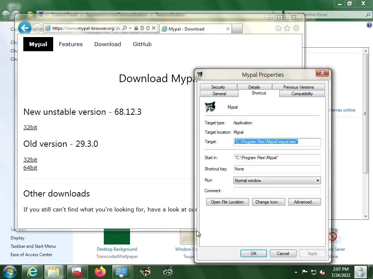Download the 64bit old version 29.3.0
This screenshot has width=373, height=279.
[30, 168]
